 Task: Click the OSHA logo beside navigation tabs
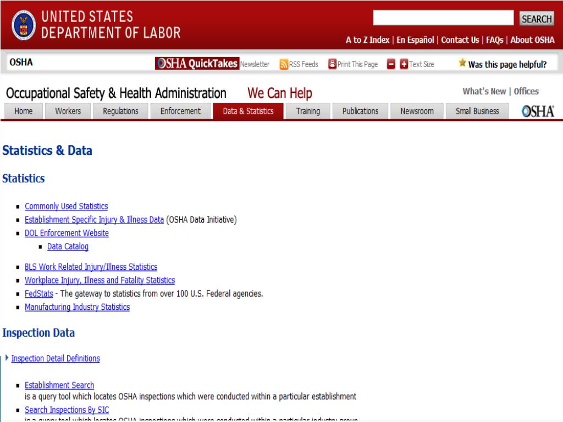point(538,111)
